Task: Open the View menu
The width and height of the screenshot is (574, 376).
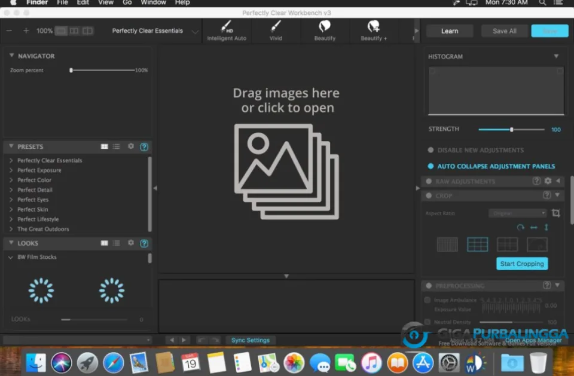Action: pos(105,3)
